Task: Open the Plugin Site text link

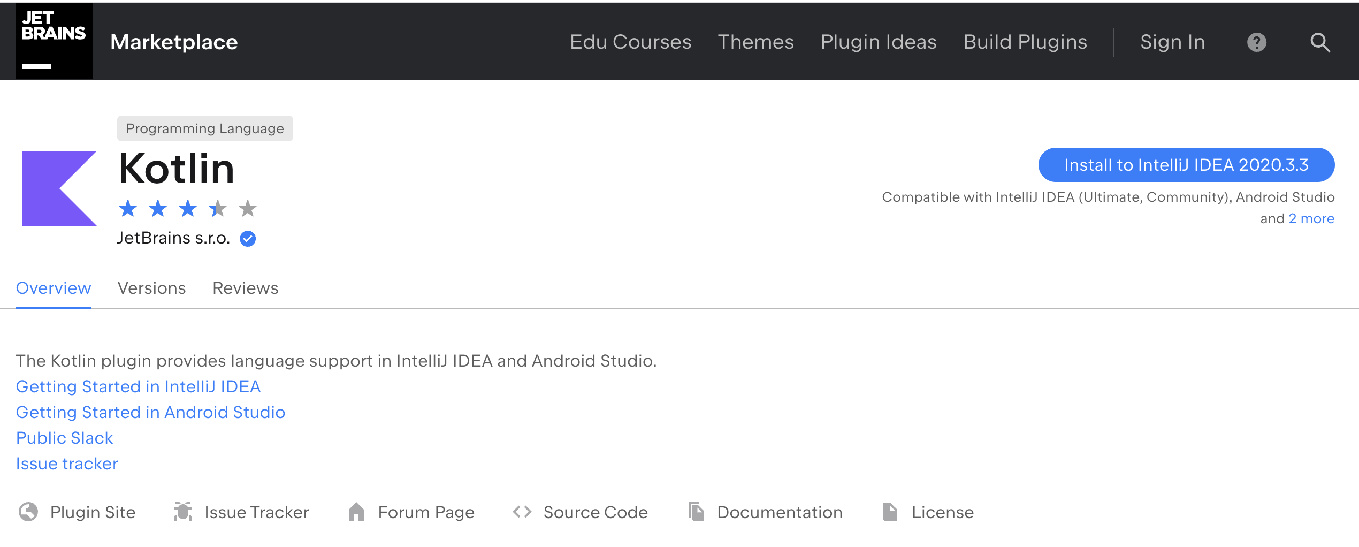Action: pos(93,512)
